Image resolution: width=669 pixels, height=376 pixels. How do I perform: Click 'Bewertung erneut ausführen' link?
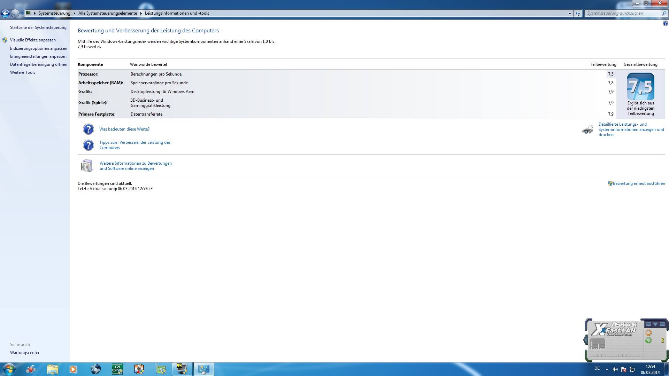(639, 183)
